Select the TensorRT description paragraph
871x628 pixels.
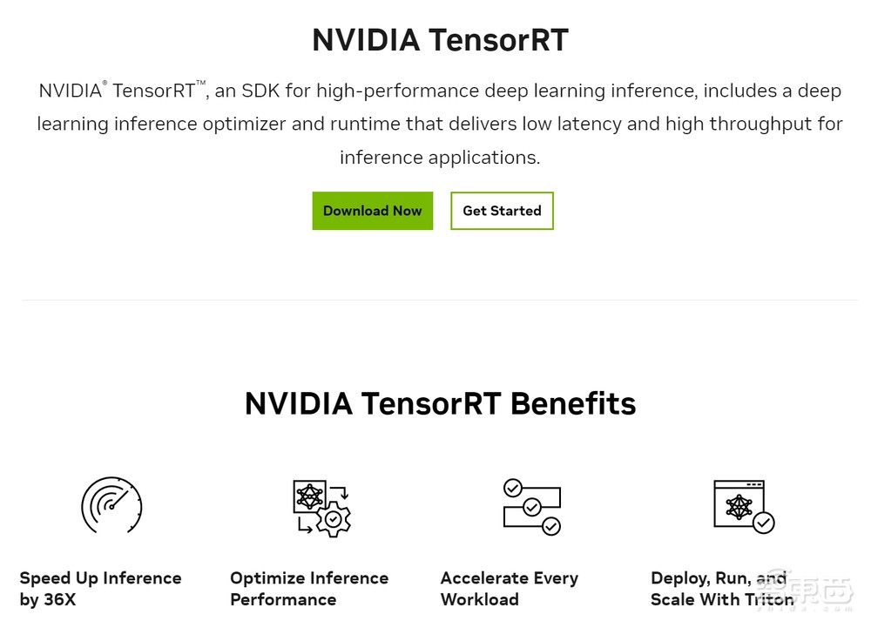(438, 124)
